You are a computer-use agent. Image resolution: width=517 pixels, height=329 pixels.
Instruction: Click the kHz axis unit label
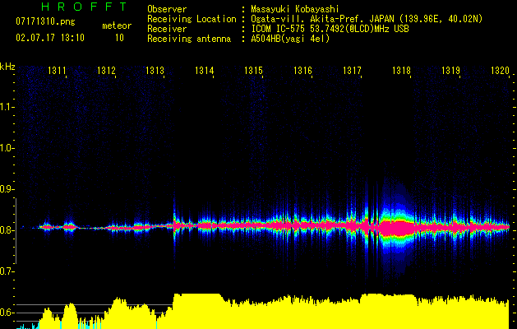pos(7,67)
